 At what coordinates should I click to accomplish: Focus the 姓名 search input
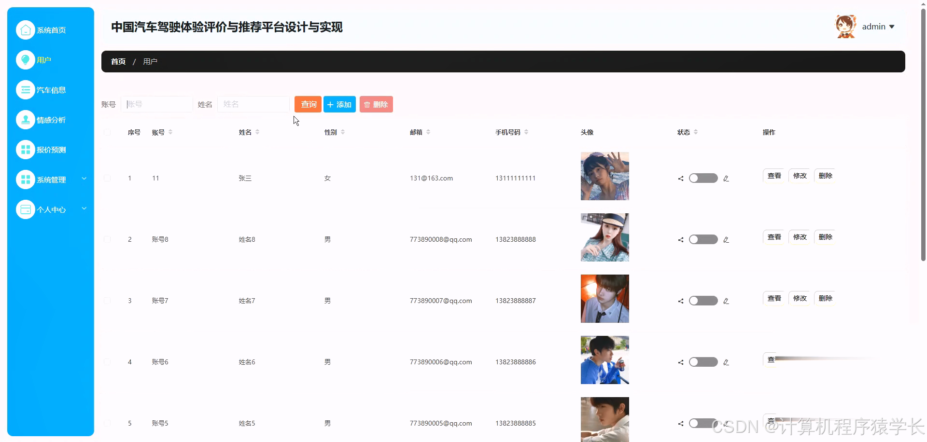[x=253, y=104]
